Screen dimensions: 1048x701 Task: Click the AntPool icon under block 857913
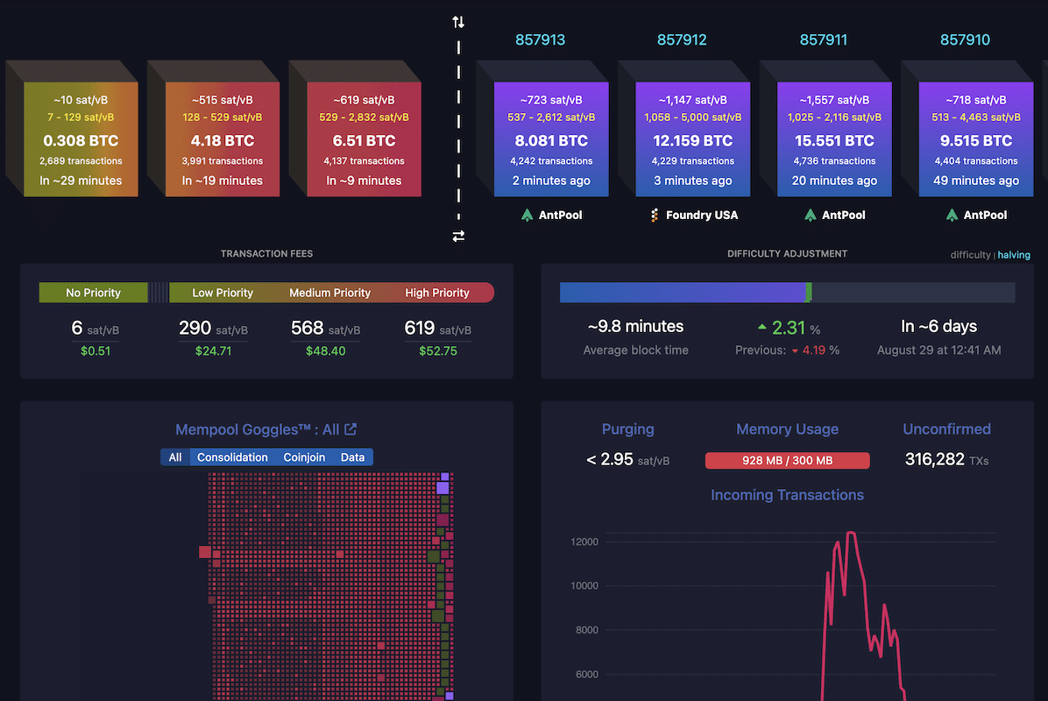(527, 215)
